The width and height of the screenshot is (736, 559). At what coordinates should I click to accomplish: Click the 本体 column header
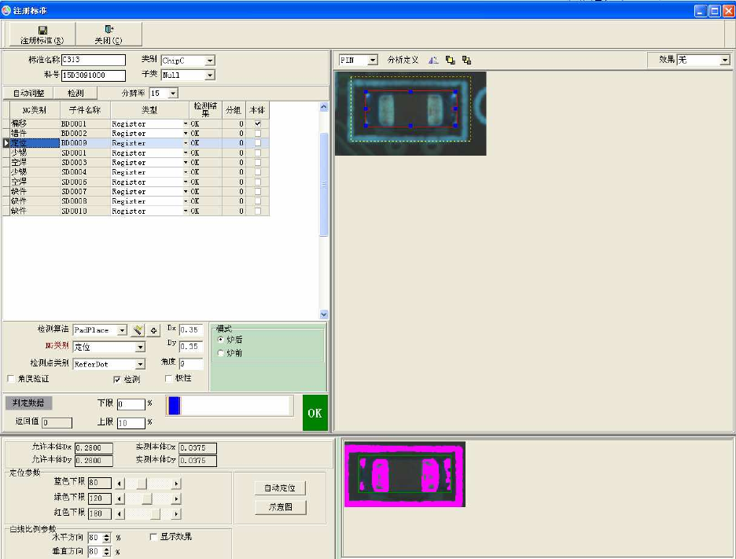pos(257,110)
